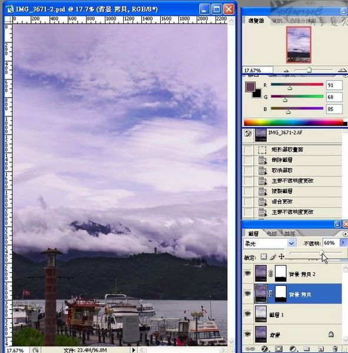Switch to the 色階分佈圖 Histogram tab

(x=303, y=21)
